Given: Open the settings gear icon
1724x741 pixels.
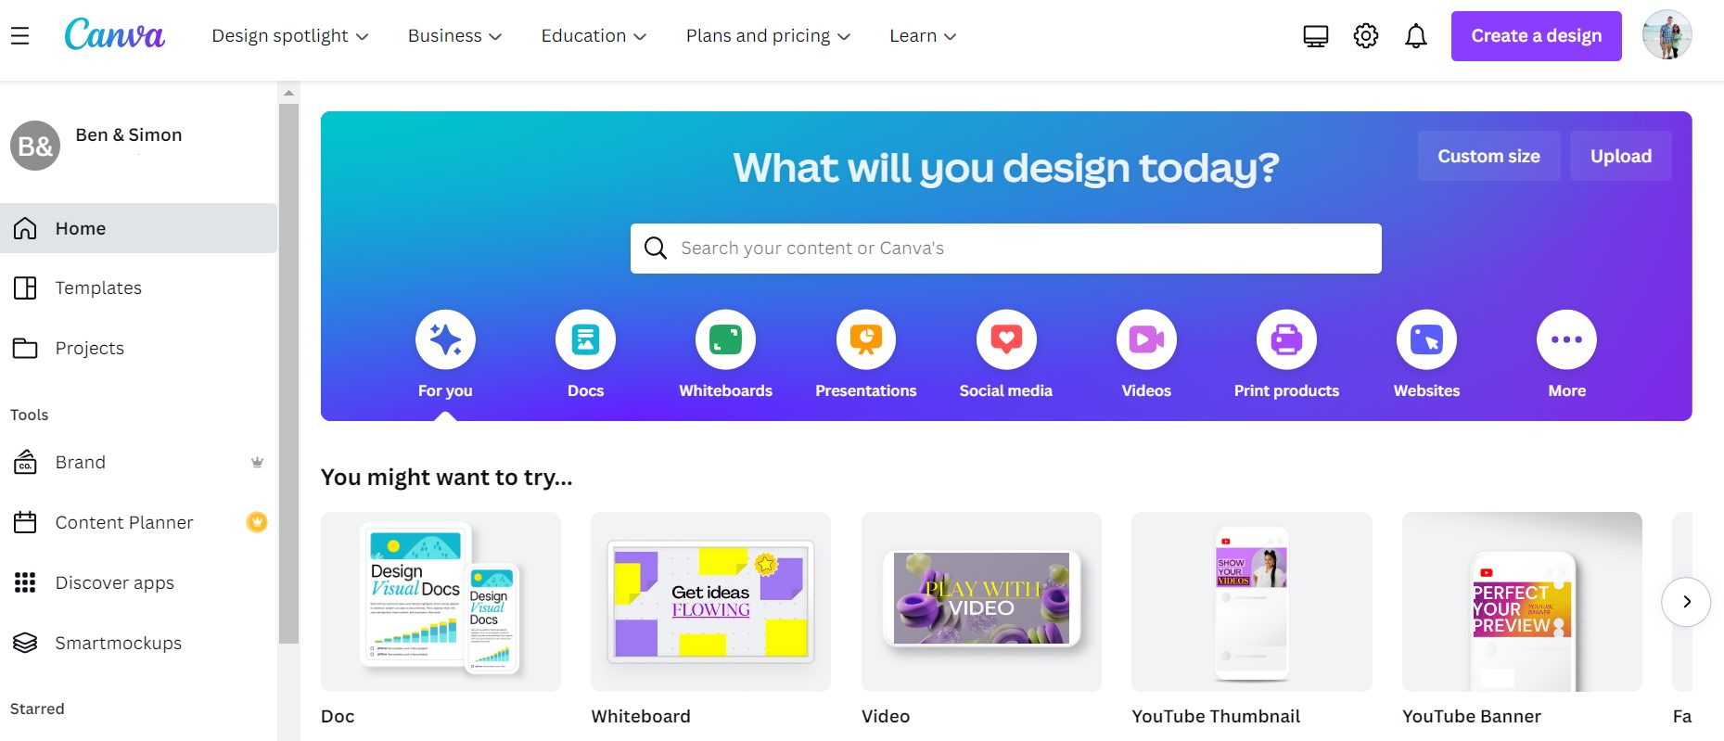Looking at the screenshot, I should [x=1365, y=36].
